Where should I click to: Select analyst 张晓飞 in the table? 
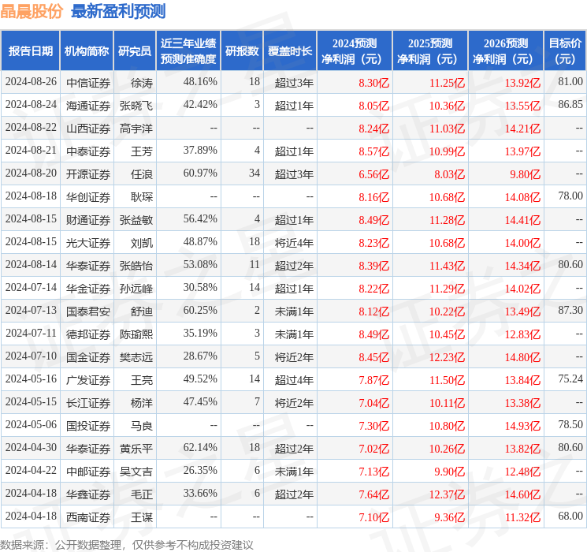click(x=136, y=105)
